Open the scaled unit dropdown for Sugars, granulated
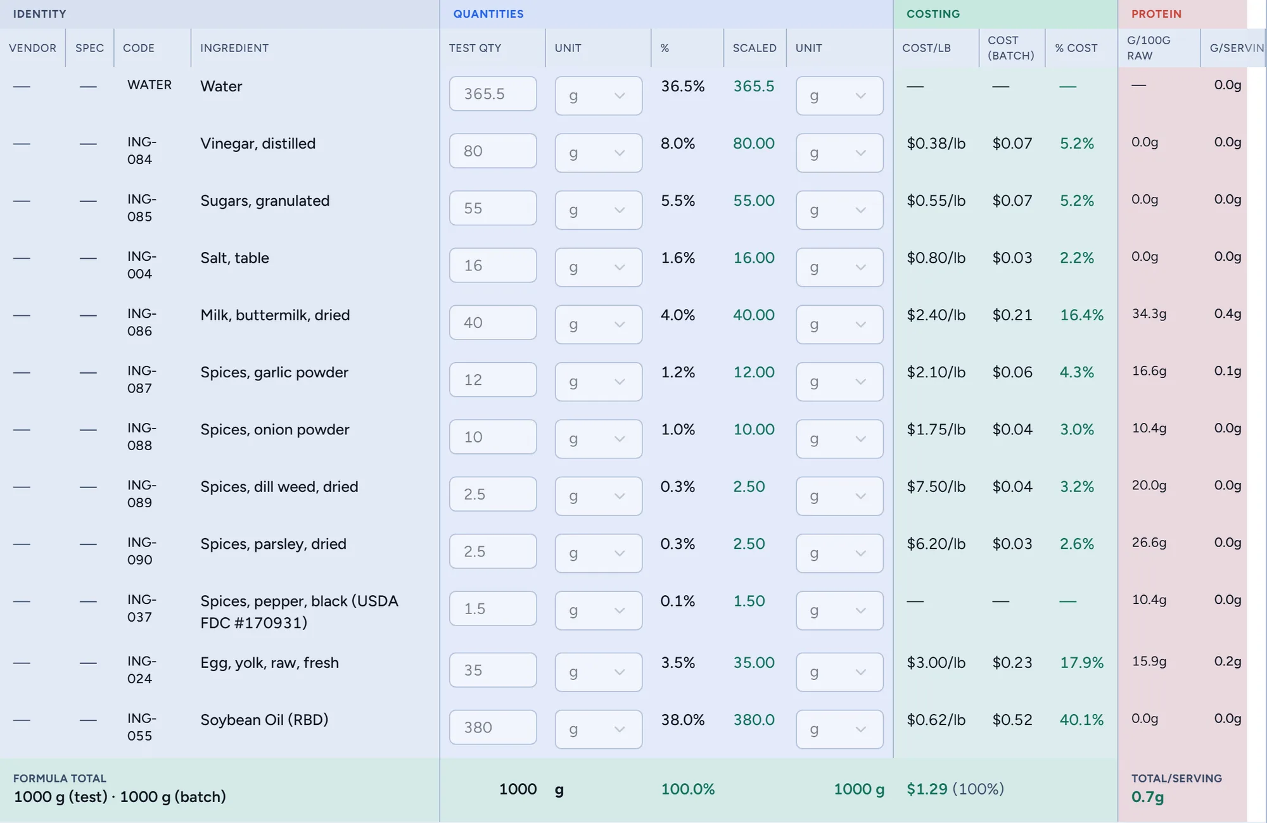The height and width of the screenshot is (823, 1267). point(839,210)
